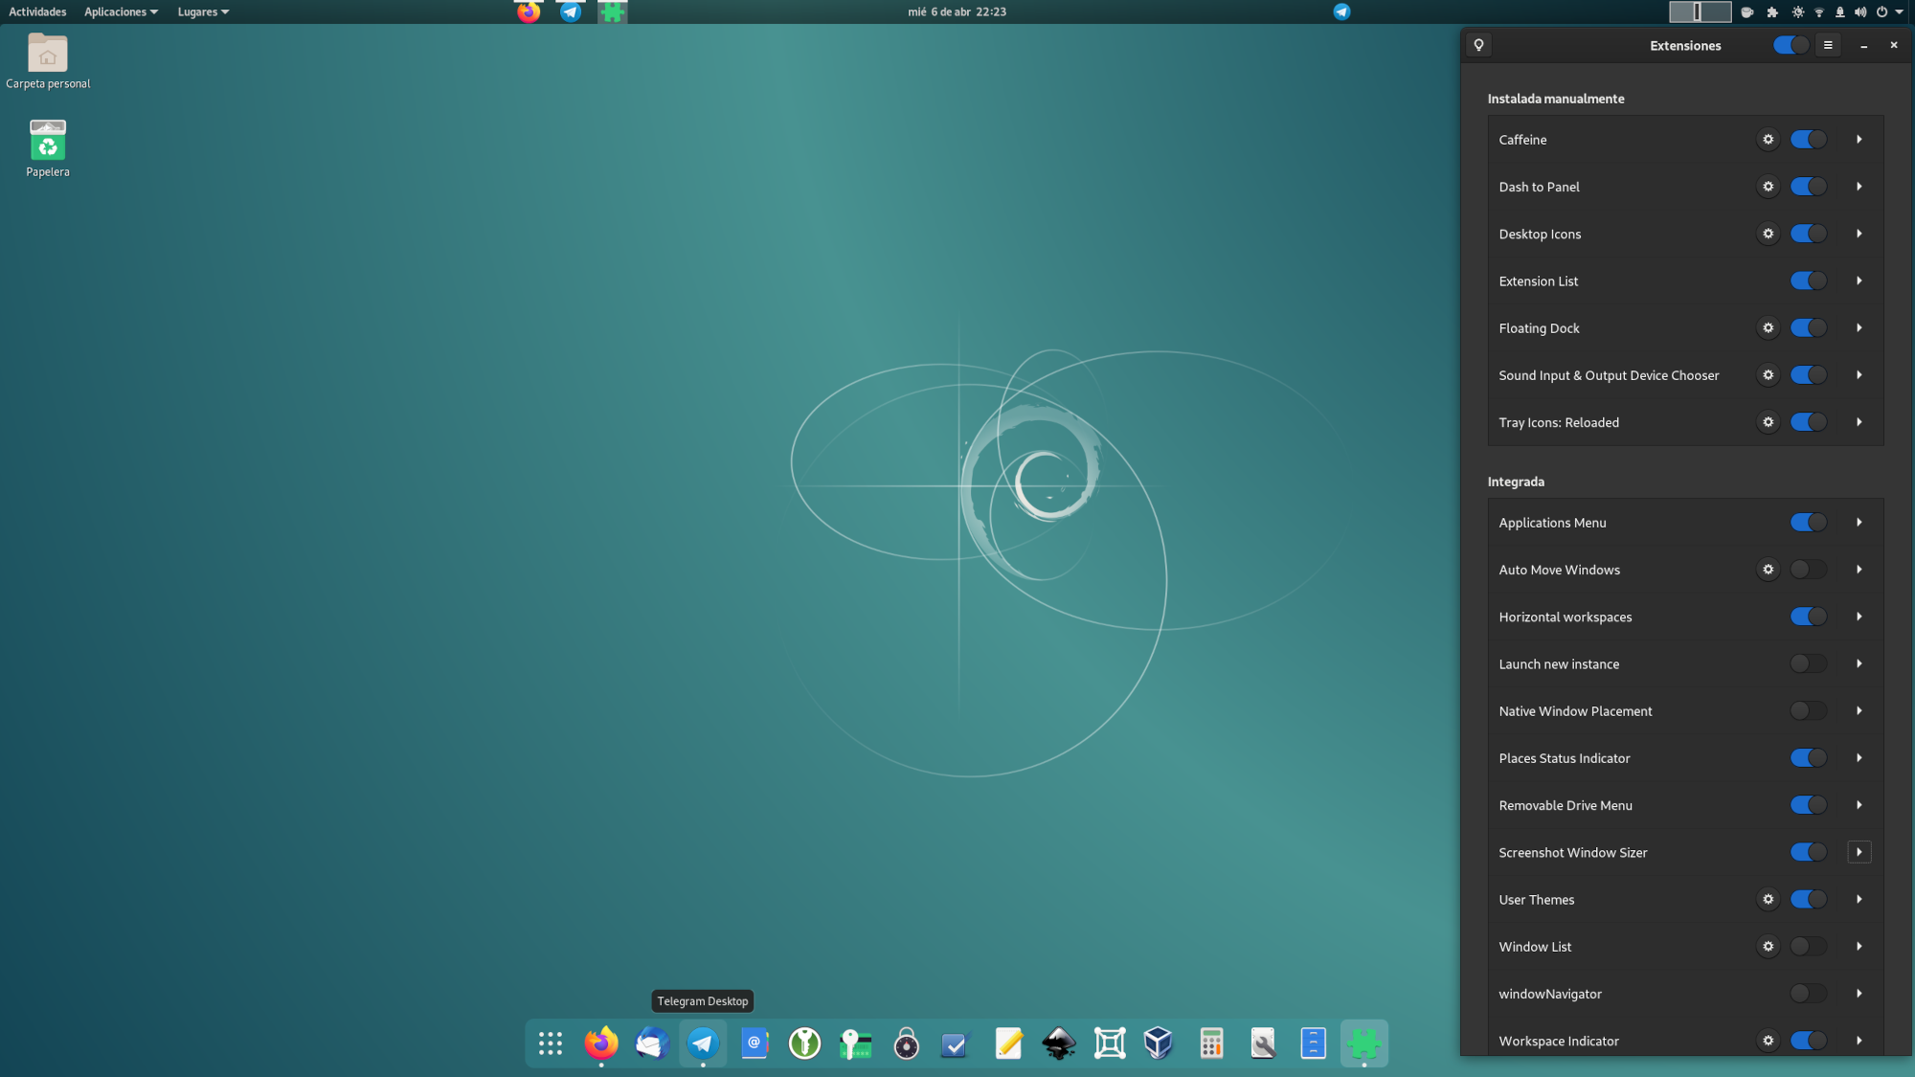The image size is (1915, 1077).
Task: Open the blue file cabinet Files app
Action: [x=1313, y=1043]
